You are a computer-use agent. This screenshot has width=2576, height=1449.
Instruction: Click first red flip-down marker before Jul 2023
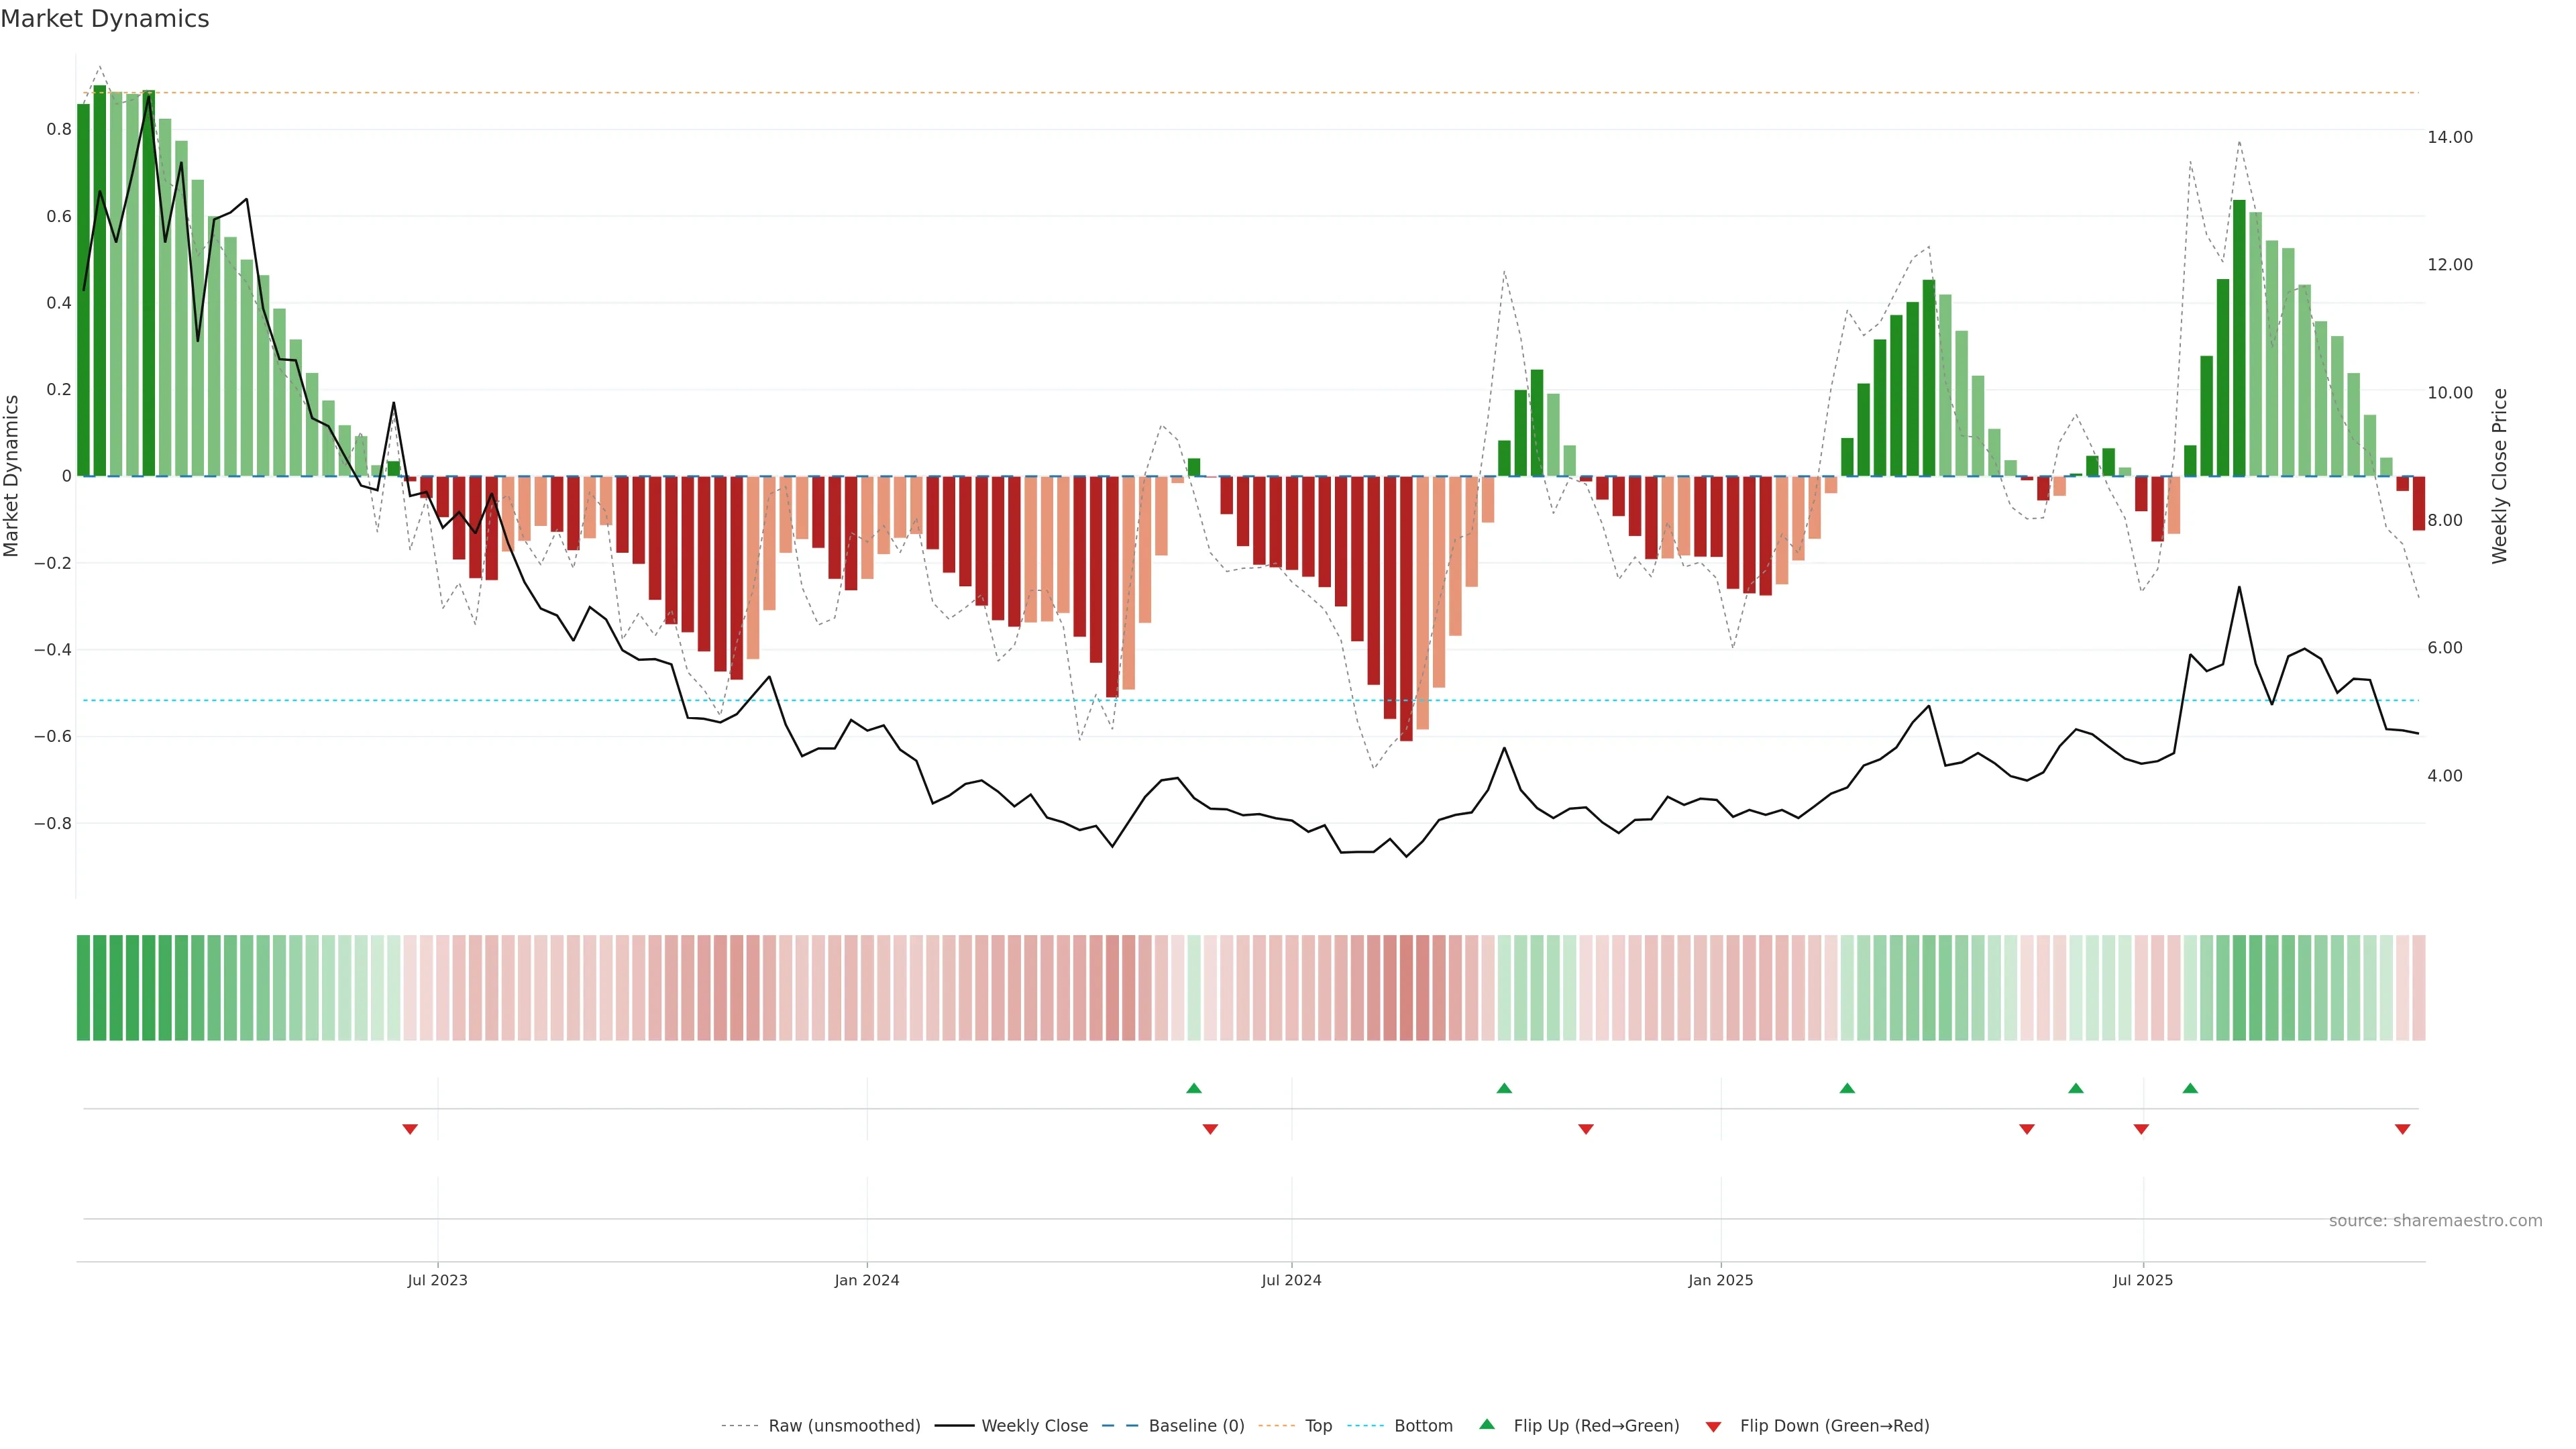point(410,1129)
